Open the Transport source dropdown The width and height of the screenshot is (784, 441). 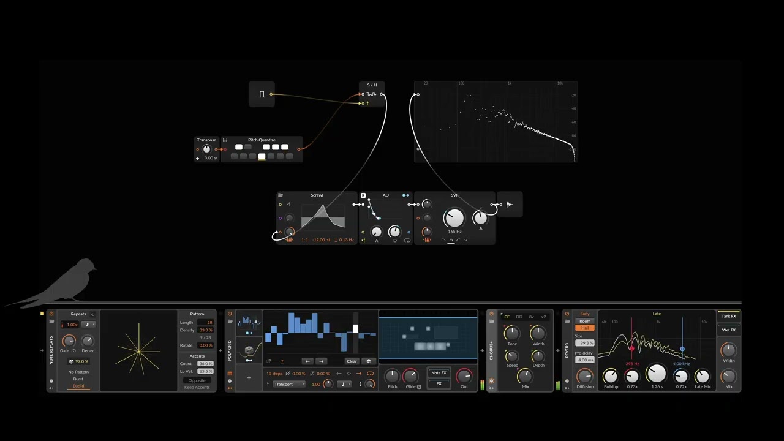(289, 385)
